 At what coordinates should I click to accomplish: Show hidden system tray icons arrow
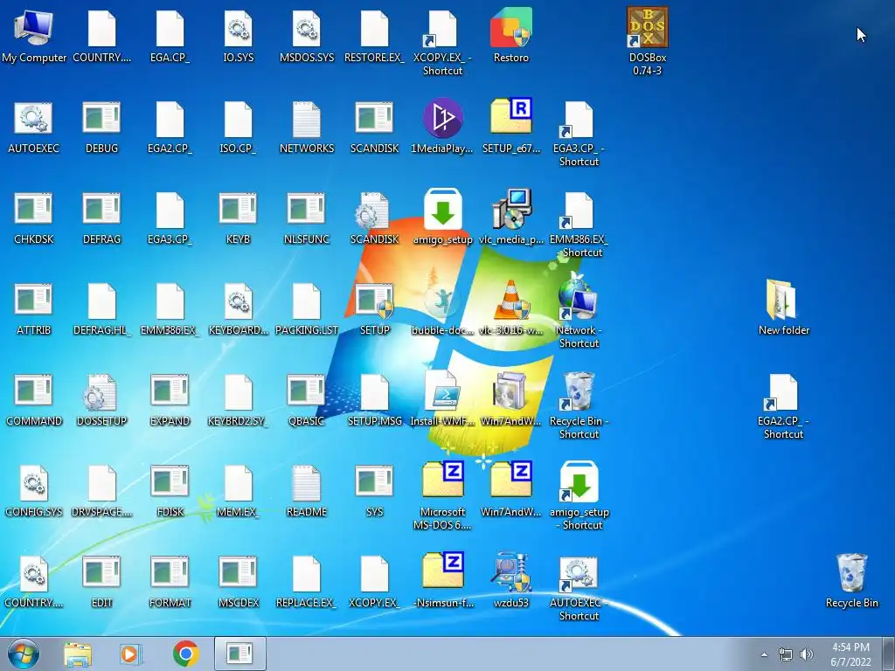764,654
